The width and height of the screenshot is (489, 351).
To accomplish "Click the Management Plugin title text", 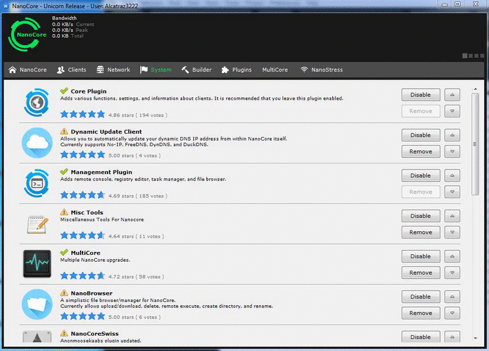I will 101,172.
